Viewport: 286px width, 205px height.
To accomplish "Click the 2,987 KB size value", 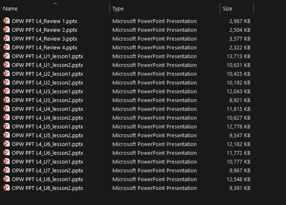I will (240, 21).
